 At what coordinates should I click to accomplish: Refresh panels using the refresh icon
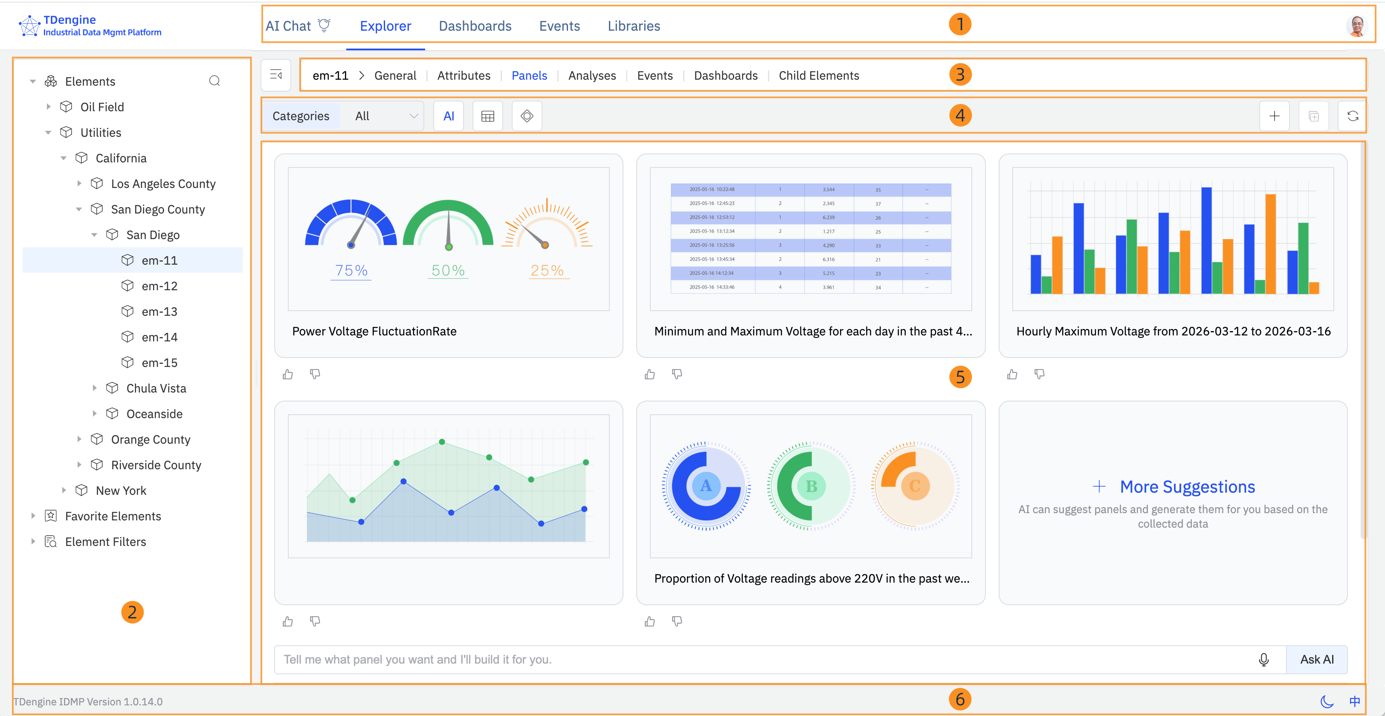click(1353, 115)
